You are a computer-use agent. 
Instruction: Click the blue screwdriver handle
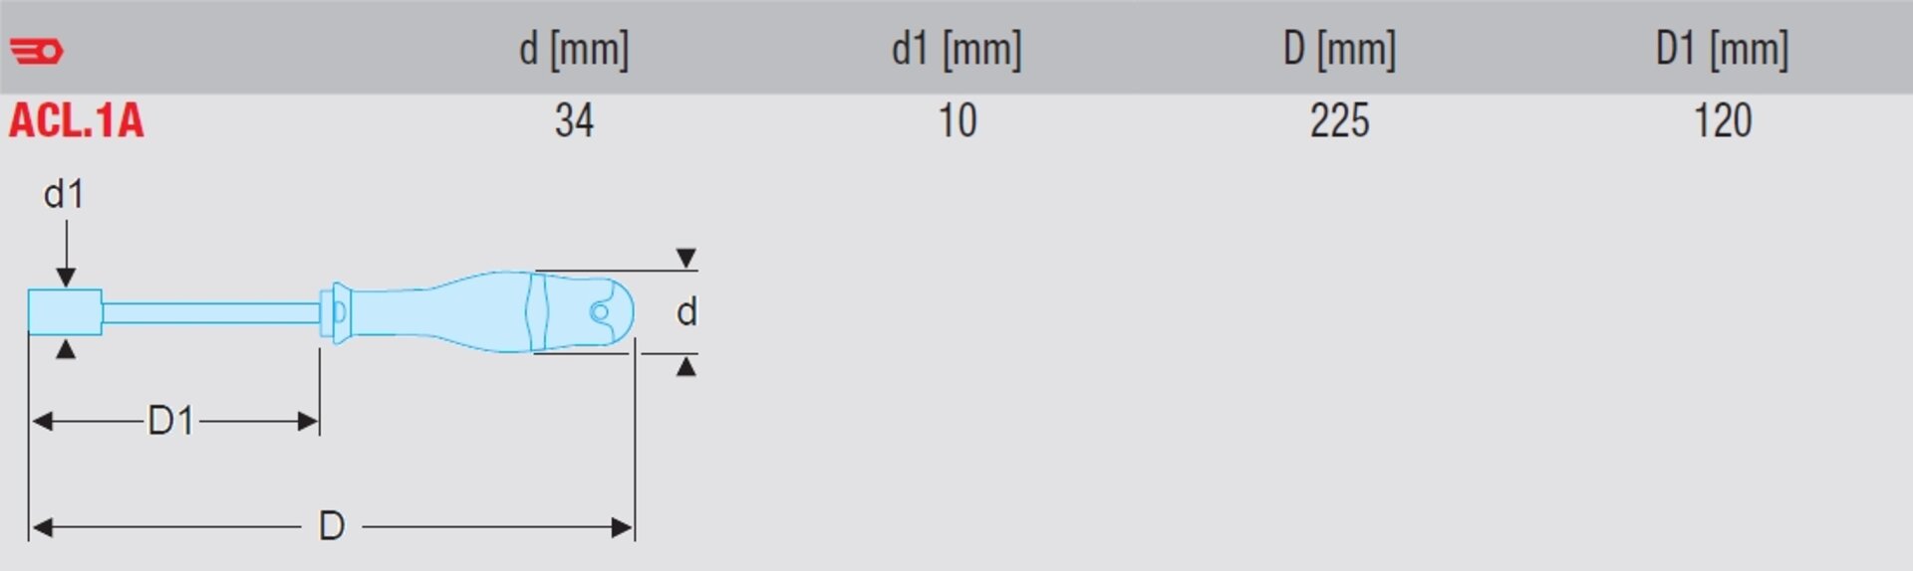[x=478, y=311]
